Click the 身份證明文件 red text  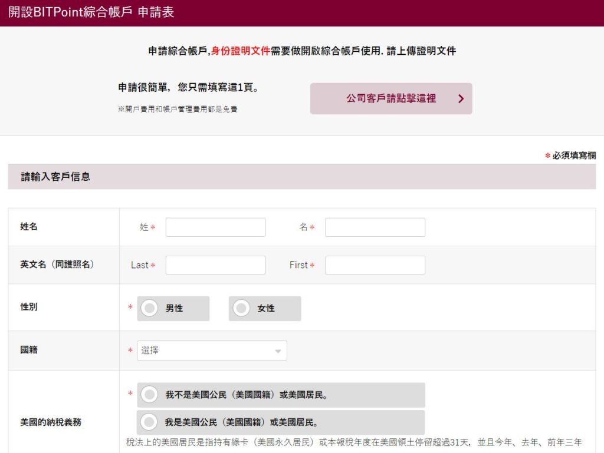(x=241, y=51)
